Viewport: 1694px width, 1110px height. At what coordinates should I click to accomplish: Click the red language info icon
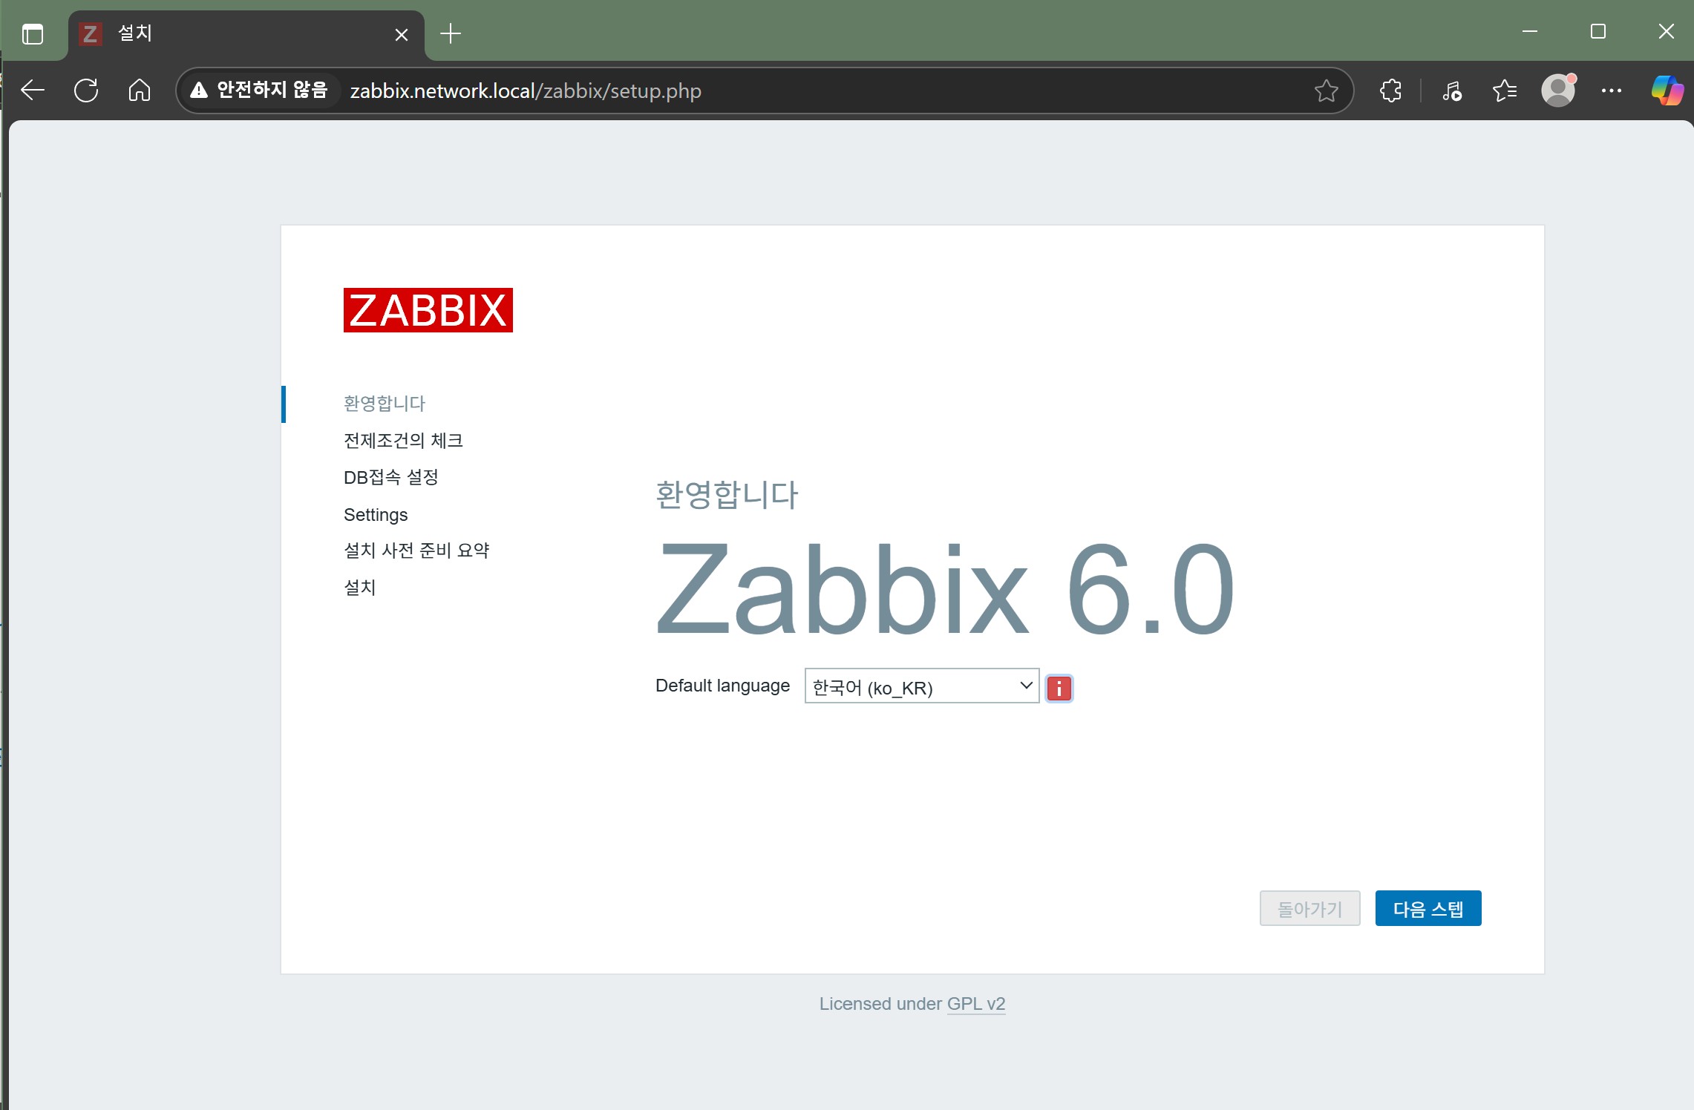point(1059,688)
